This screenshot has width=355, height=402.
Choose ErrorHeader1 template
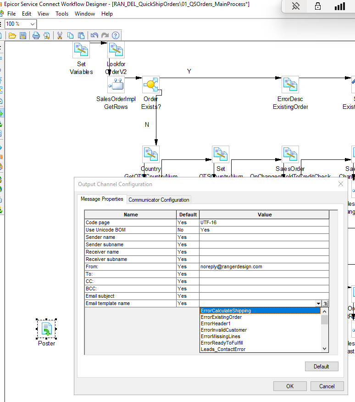260,323
